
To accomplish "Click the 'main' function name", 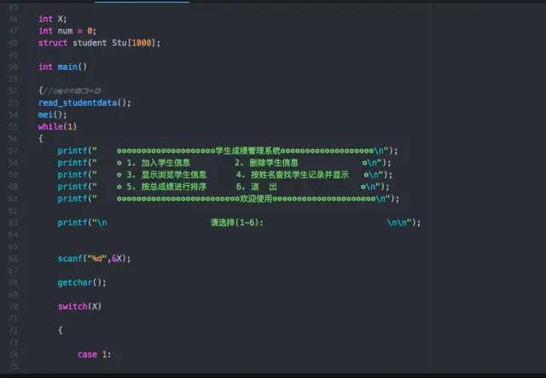I will tap(67, 67).
